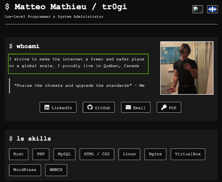Click the PGP key icon
The height and width of the screenshot is (182, 222).
pos(164,107)
